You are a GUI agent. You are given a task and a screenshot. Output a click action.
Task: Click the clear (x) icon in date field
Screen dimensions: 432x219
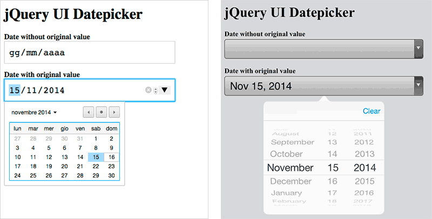coord(148,90)
